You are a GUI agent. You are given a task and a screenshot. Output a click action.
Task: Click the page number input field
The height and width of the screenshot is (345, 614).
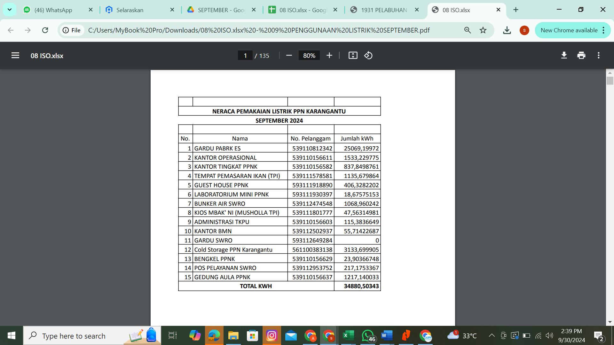tap(245, 56)
